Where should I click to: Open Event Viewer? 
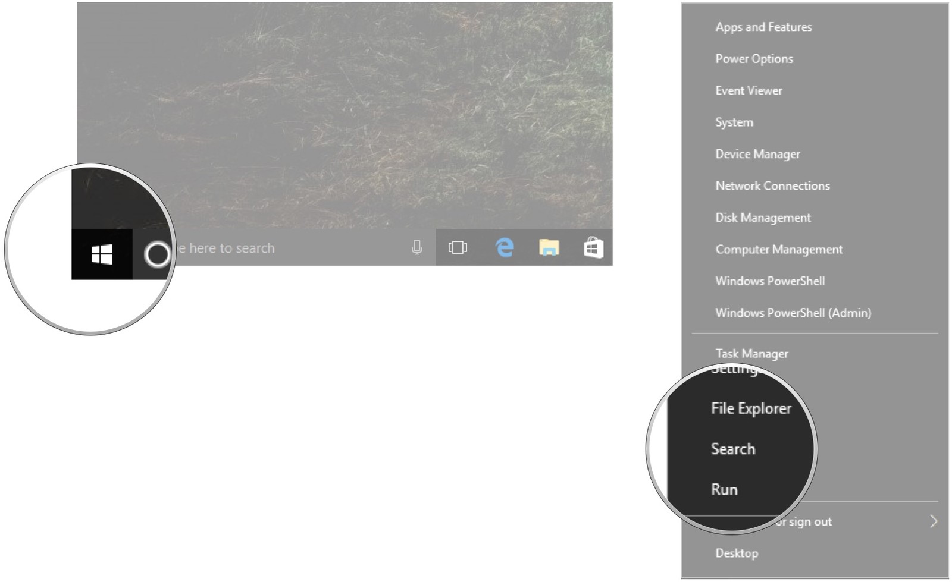(749, 90)
